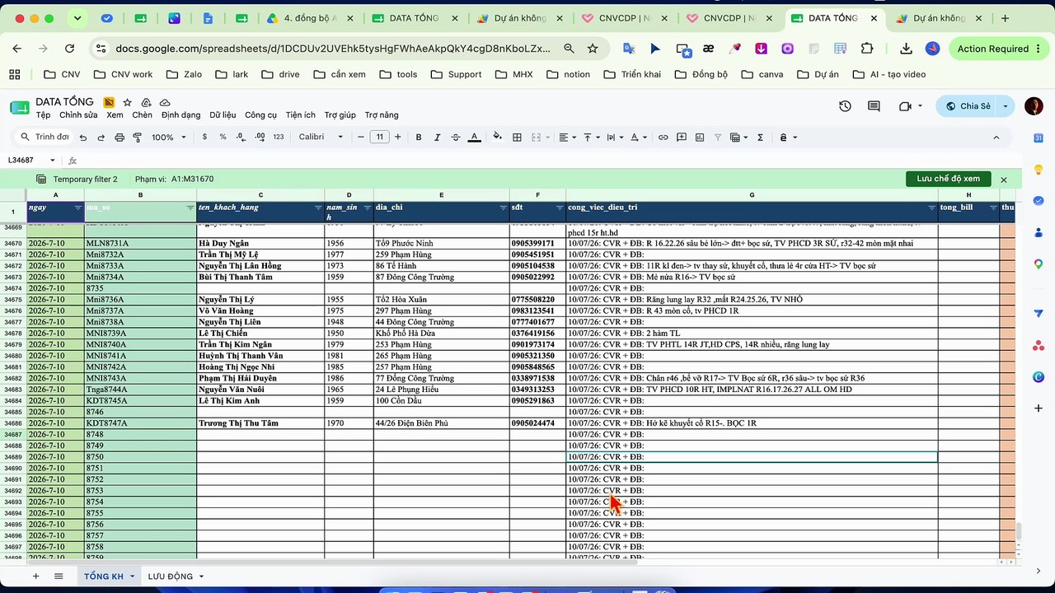This screenshot has width=1055, height=593.
Task: Open the Triển khai bookmark folder
Action: pos(632,74)
